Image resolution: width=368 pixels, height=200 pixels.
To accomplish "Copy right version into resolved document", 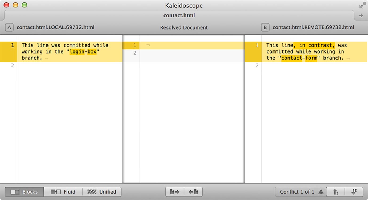I will (193, 192).
